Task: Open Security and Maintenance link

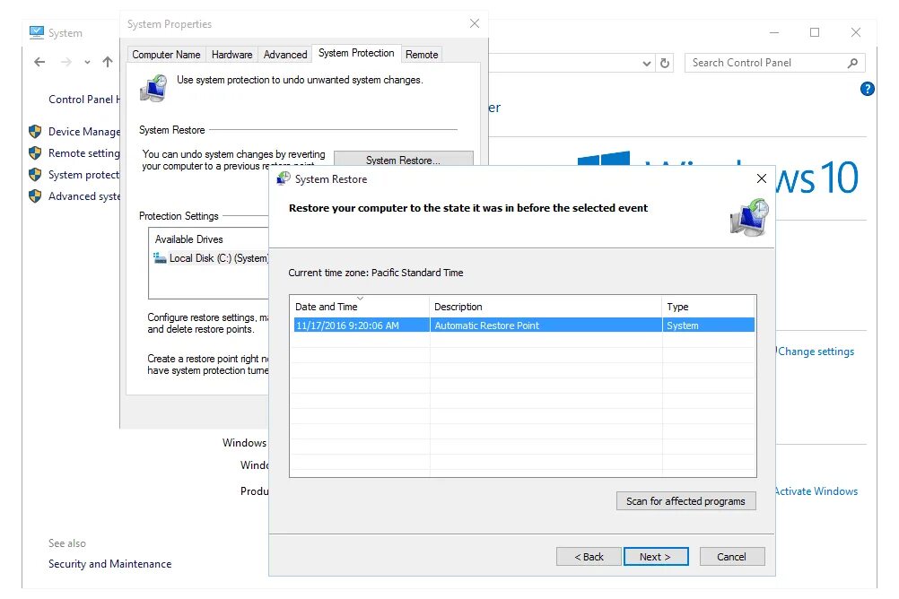Action: tap(109, 564)
